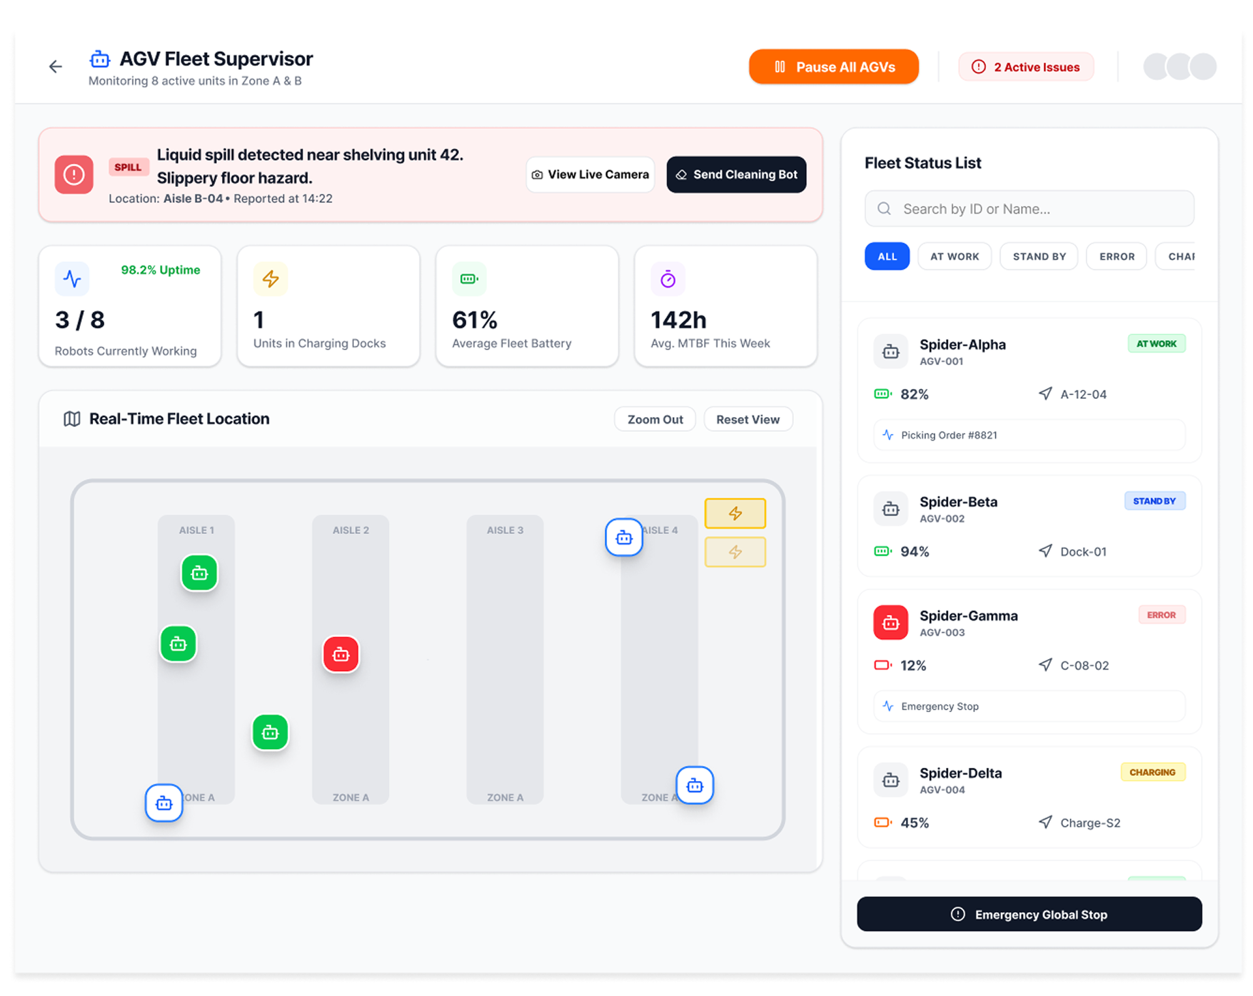Image resolution: width=1253 pixels, height=996 pixels.
Task: Open the 2 Active Issues badge
Action: (x=1026, y=67)
